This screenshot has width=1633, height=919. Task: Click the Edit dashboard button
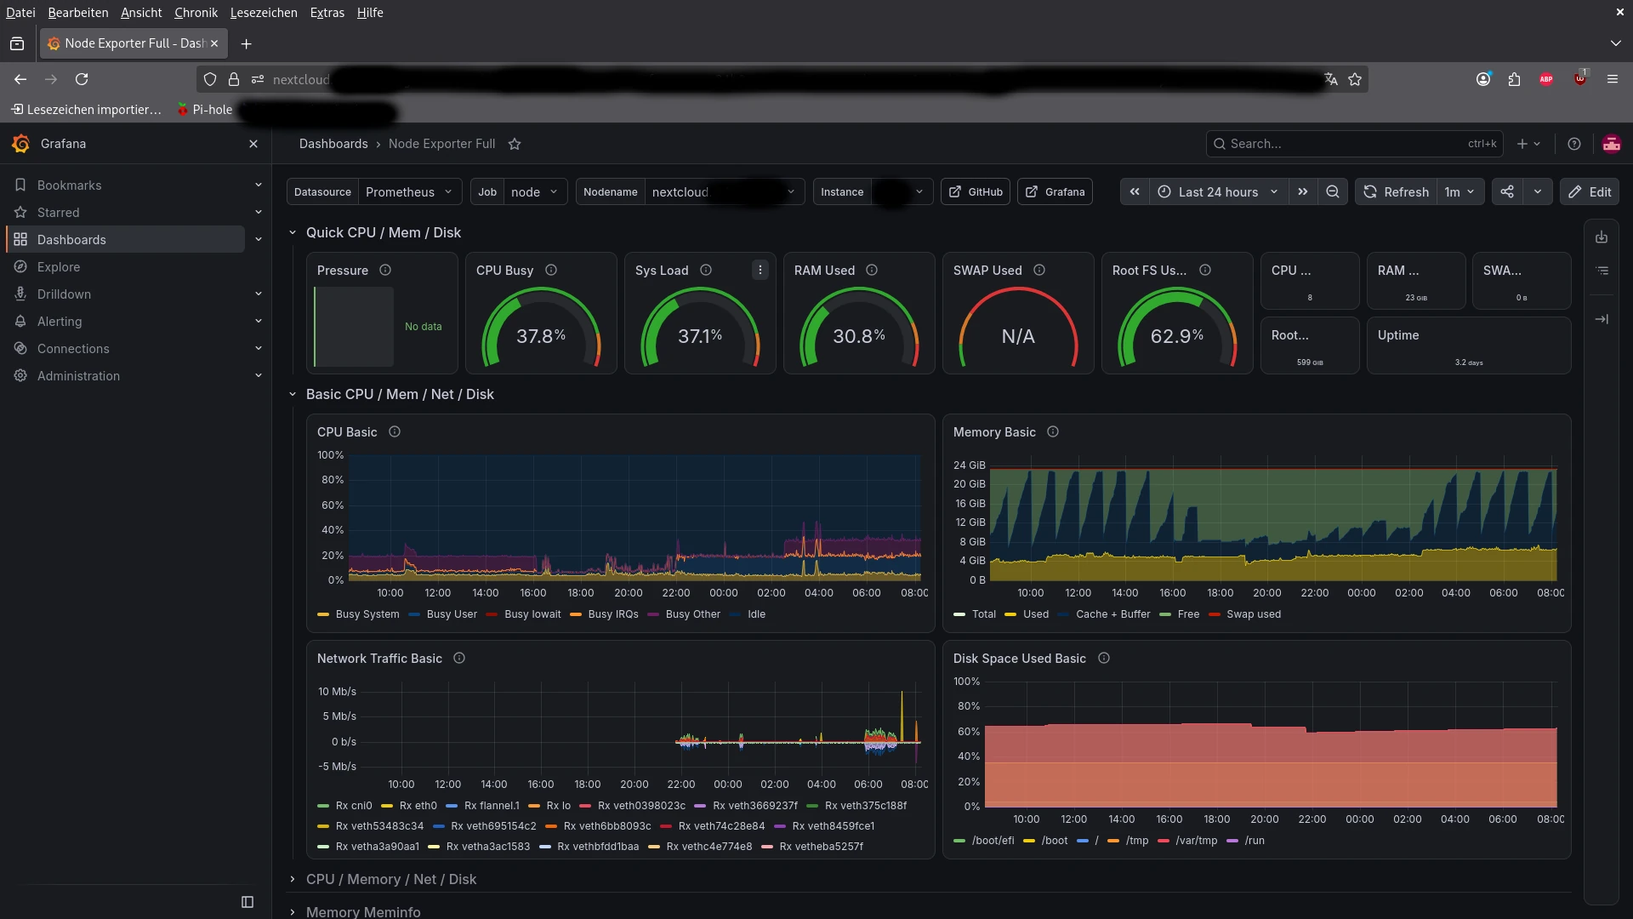point(1589,191)
